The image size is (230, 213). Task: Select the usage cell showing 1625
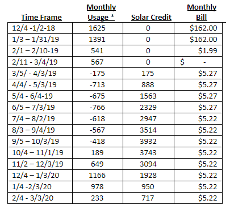98,28
